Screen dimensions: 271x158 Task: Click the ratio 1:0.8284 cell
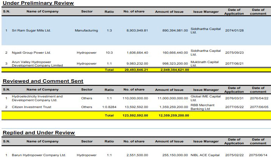tap(109, 107)
